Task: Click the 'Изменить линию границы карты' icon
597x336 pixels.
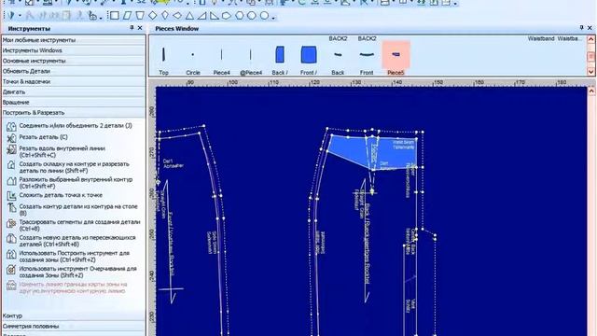Action: point(11,286)
